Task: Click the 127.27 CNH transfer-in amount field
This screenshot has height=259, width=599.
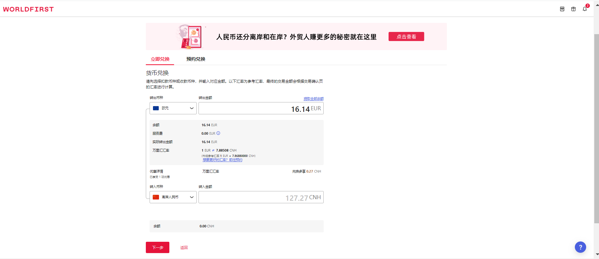Action: pyautogui.click(x=261, y=197)
